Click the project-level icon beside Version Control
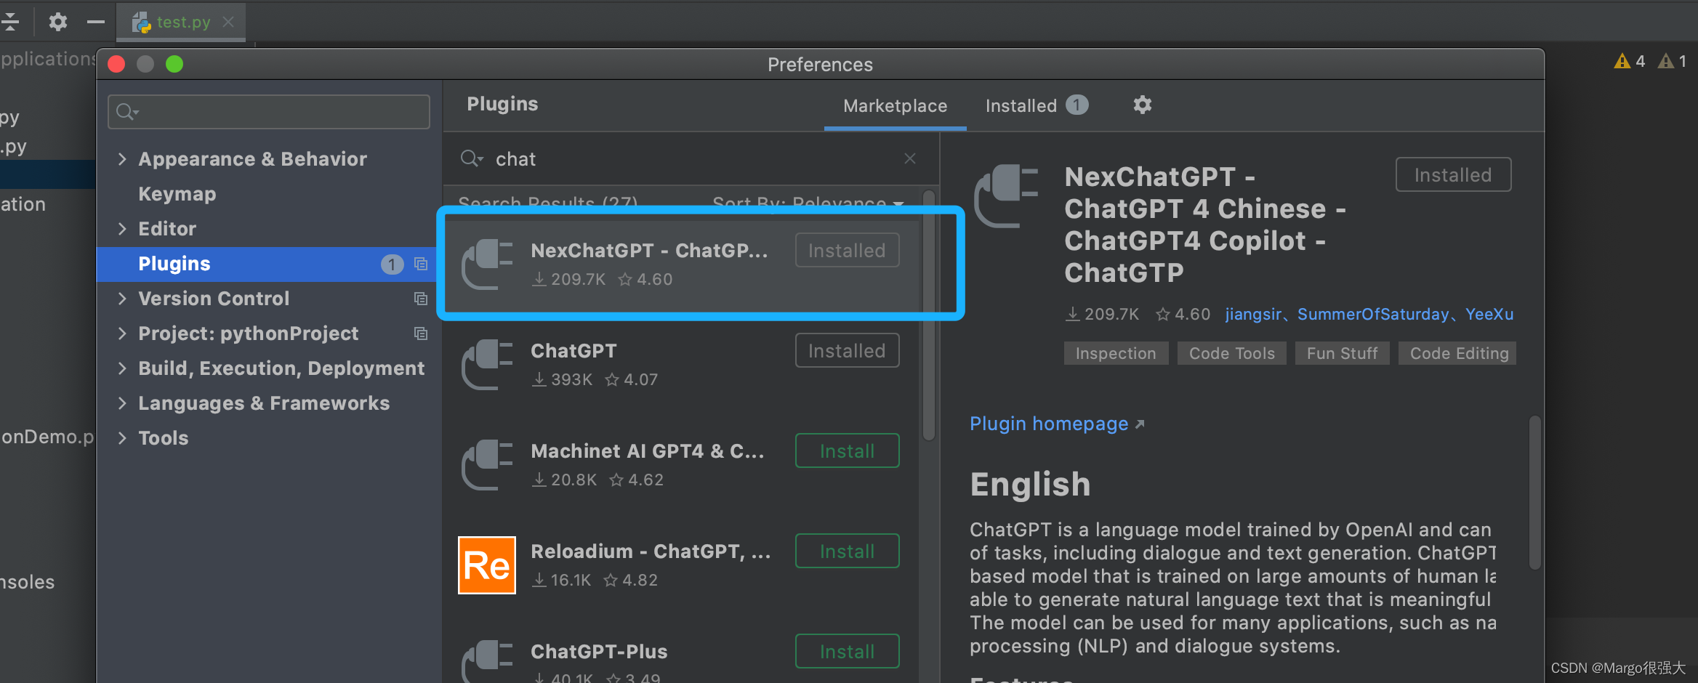The image size is (1698, 683). coord(421,299)
